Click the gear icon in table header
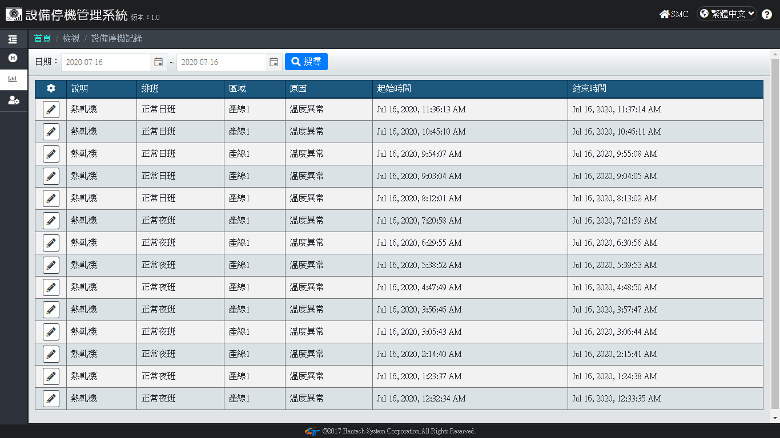The height and width of the screenshot is (438, 780). point(51,88)
